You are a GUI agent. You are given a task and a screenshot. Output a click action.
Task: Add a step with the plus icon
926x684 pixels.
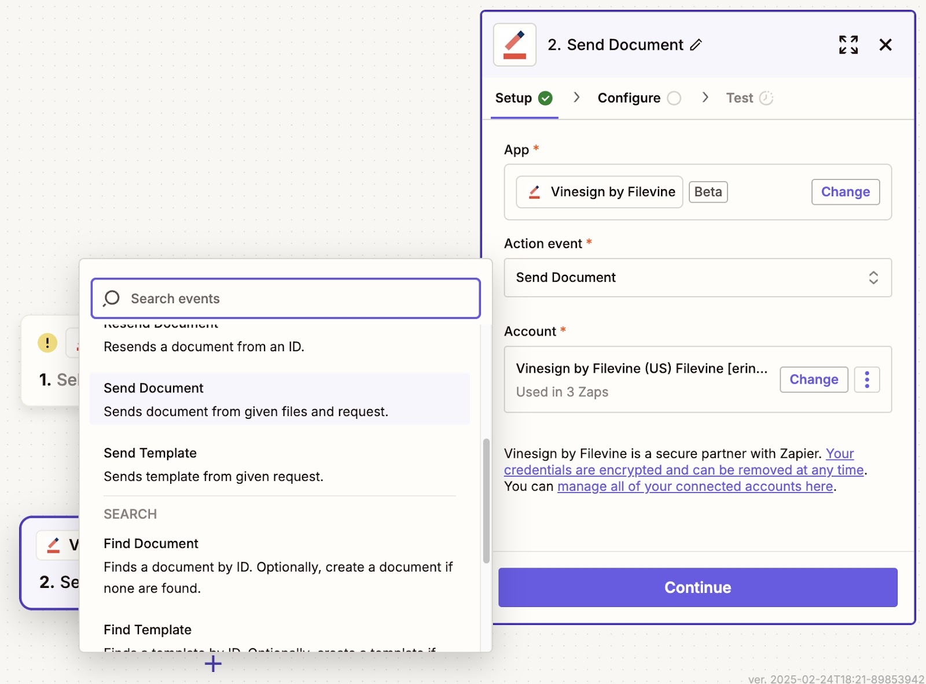point(213,664)
